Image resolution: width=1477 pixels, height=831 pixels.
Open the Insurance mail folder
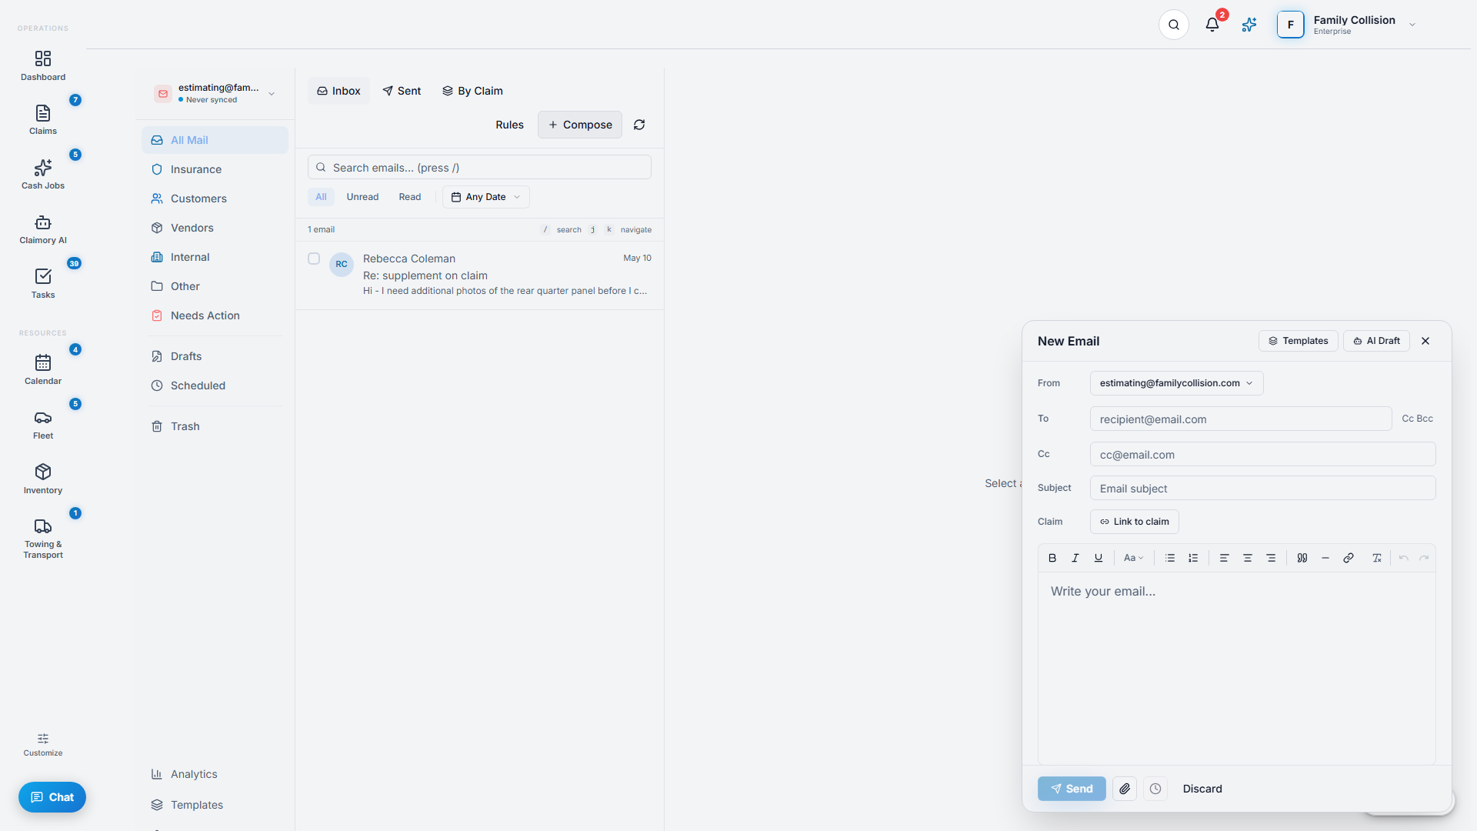tap(215, 169)
